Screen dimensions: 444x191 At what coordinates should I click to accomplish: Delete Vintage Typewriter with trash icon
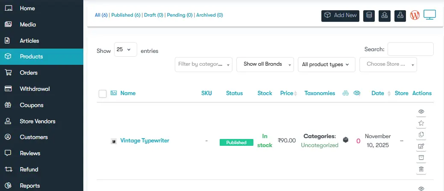click(x=421, y=169)
